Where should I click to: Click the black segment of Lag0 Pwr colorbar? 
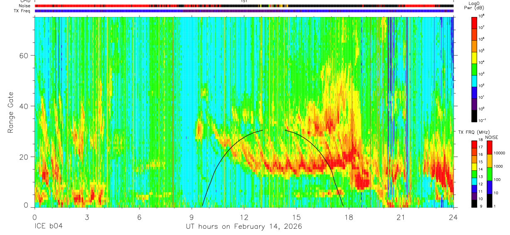(x=474, y=116)
